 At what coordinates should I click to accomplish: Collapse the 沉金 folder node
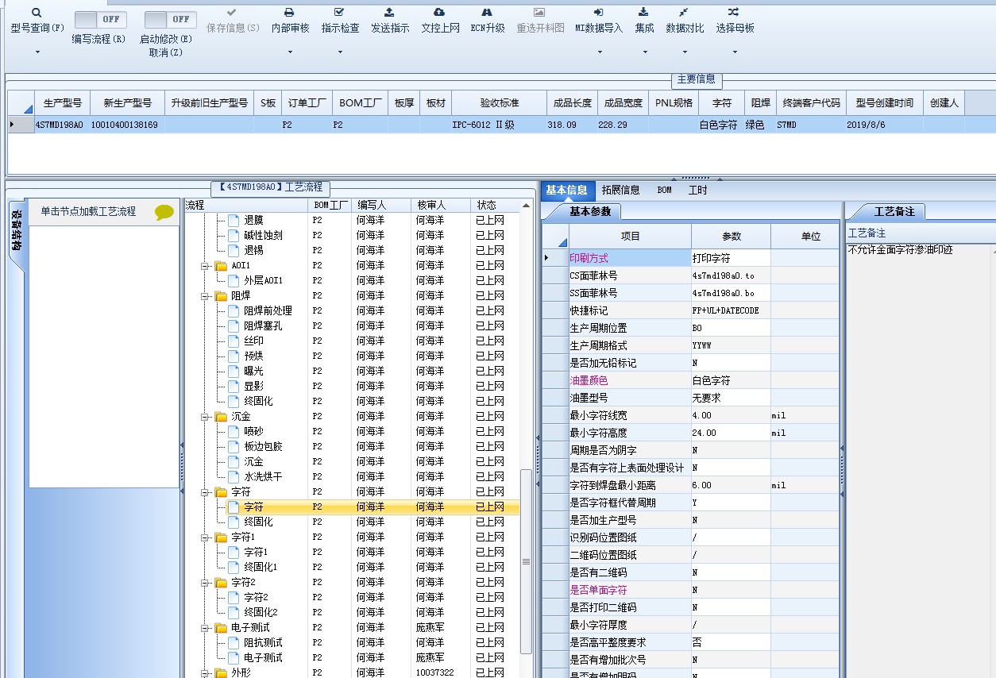pyautogui.click(x=205, y=417)
